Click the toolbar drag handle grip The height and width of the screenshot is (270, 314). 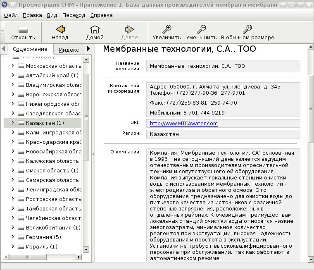coord(2,32)
